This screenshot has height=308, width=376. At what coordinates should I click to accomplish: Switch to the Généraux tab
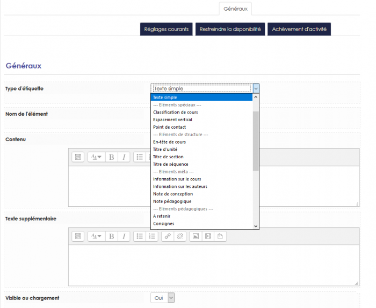[x=235, y=9]
